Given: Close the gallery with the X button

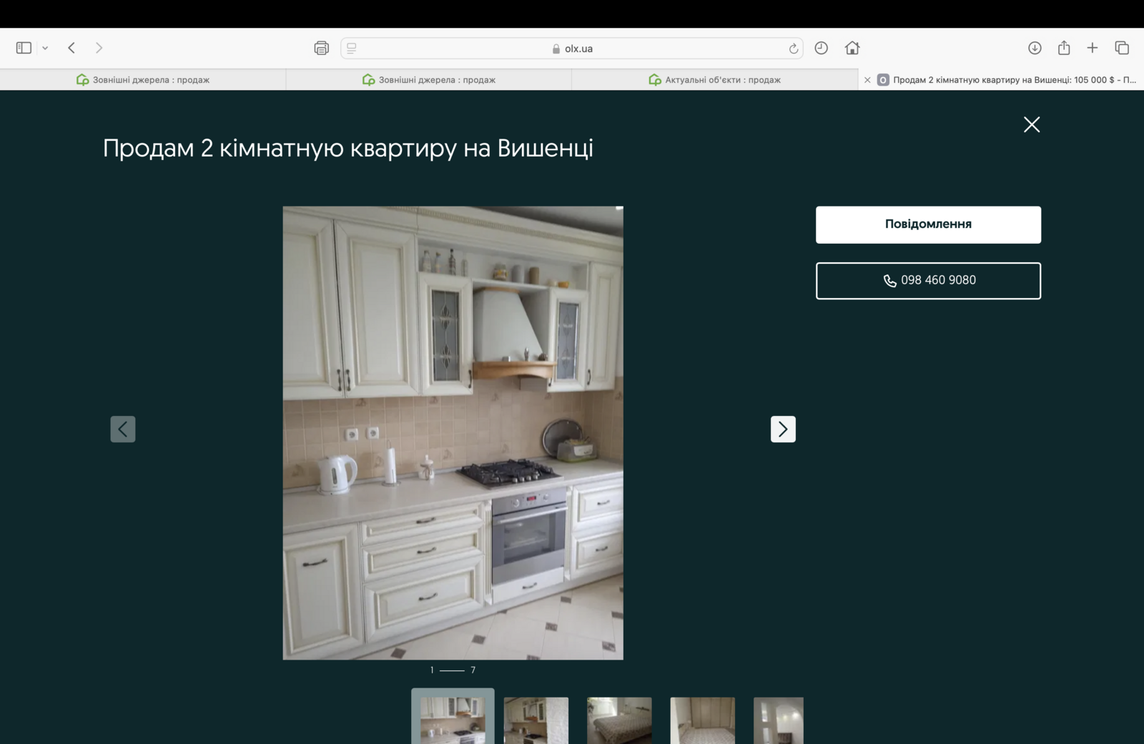Looking at the screenshot, I should pyautogui.click(x=1031, y=124).
